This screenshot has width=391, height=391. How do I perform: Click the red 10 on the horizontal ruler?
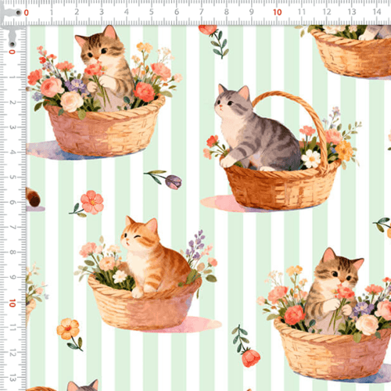[x=278, y=13]
